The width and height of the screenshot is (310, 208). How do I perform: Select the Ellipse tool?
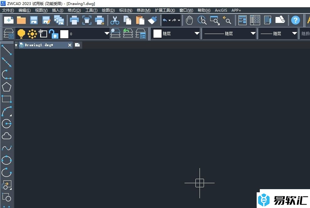7,160
